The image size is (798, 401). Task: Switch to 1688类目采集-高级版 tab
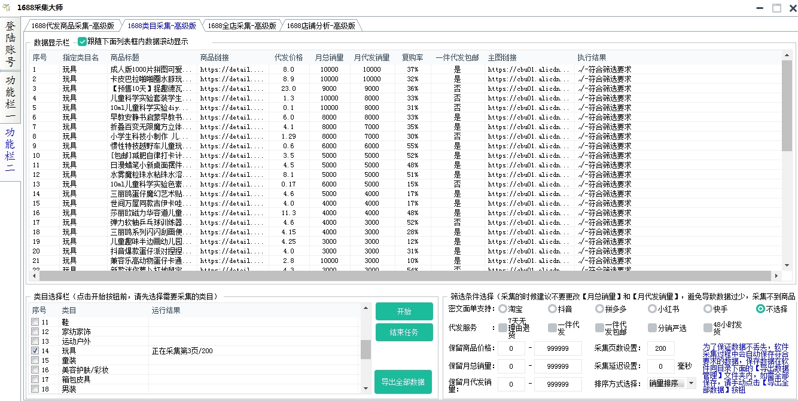162,26
